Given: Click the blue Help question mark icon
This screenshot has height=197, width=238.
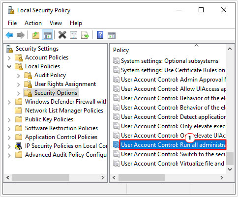Looking at the screenshot, I should pyautogui.click(x=100, y=35).
